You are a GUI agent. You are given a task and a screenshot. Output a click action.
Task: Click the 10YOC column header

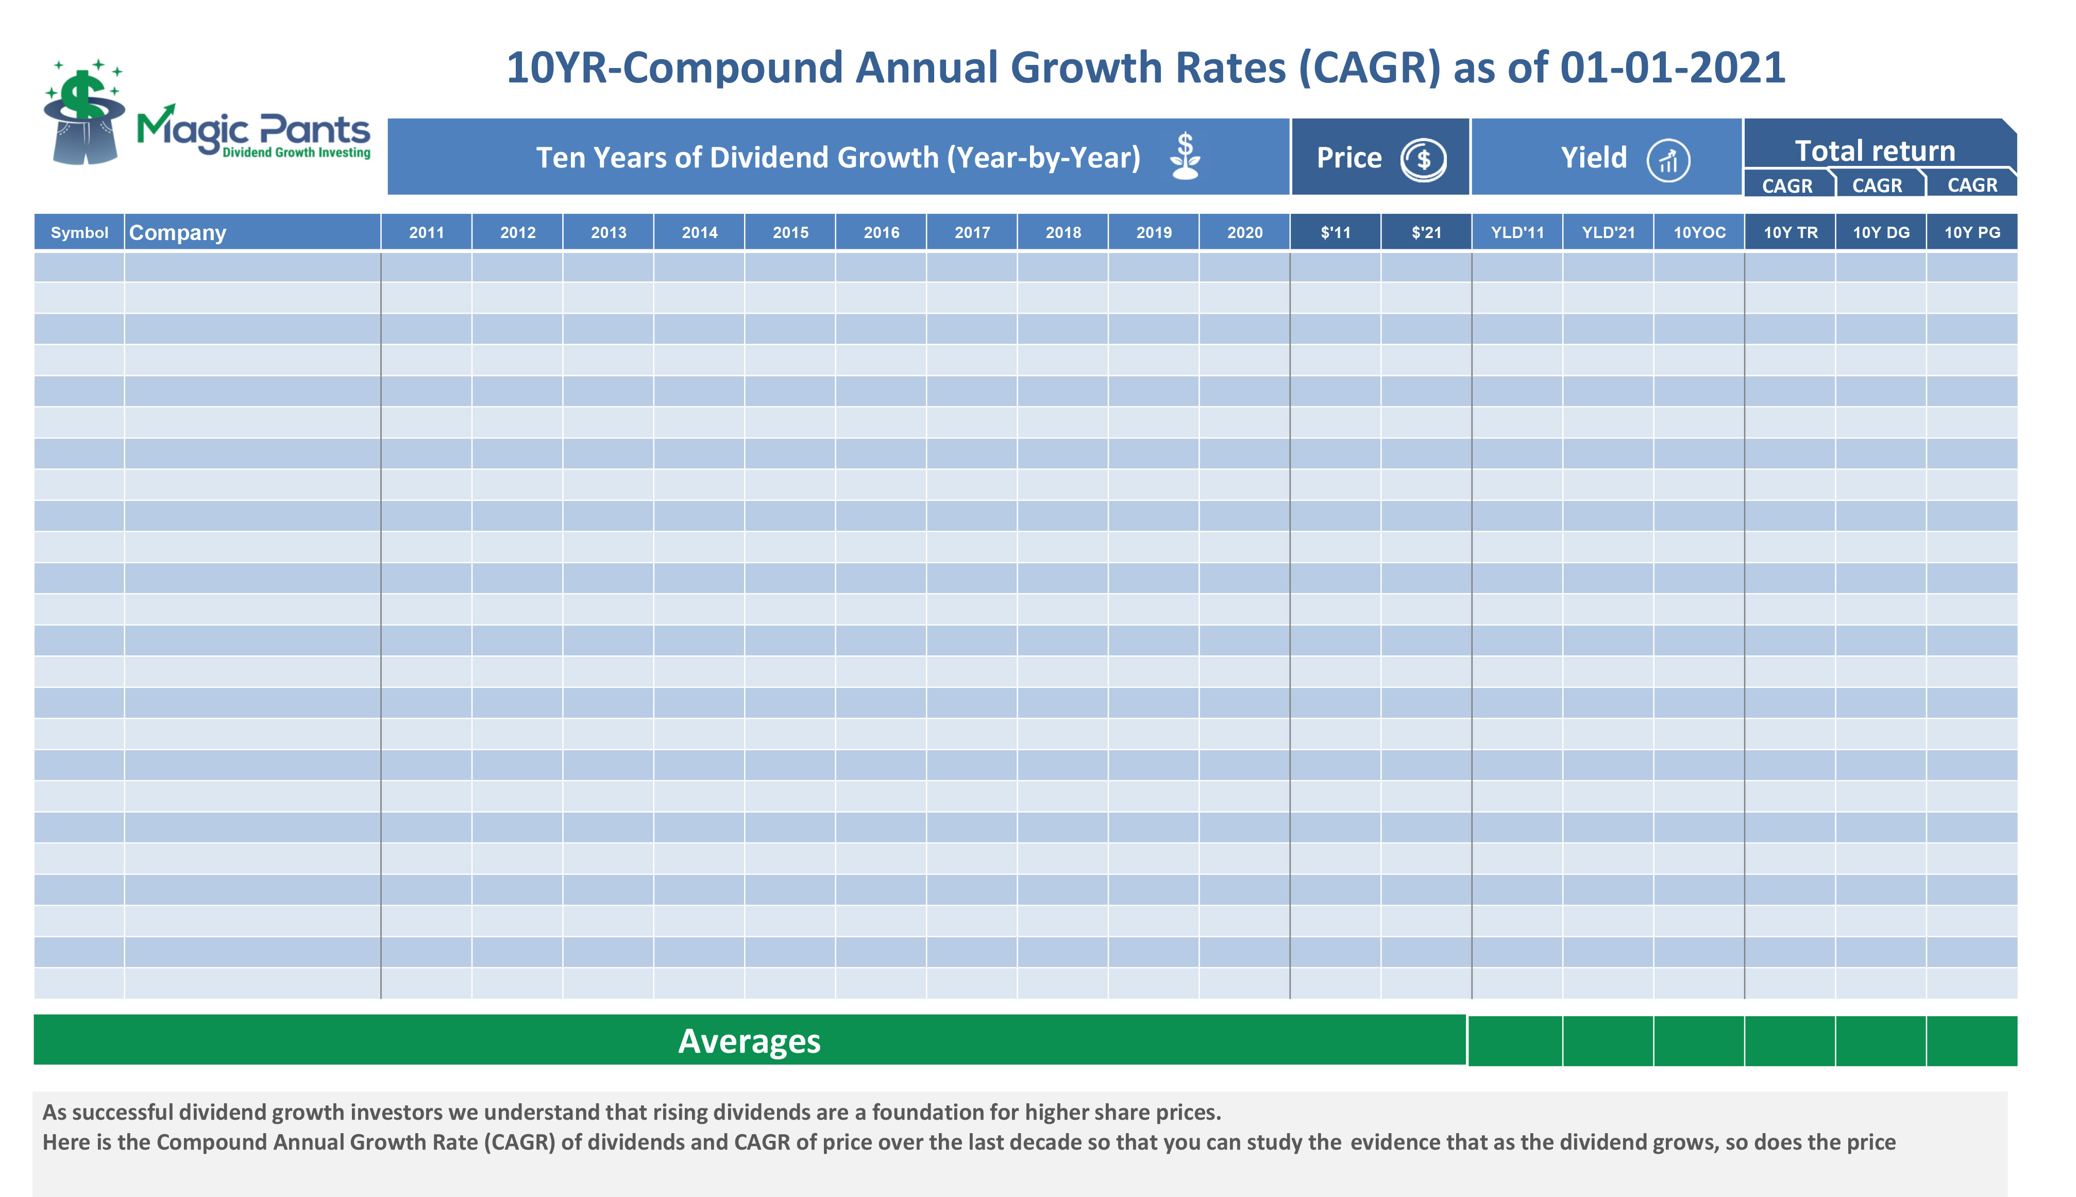(1699, 233)
